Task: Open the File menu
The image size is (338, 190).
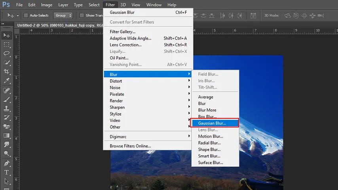Action: (x=19, y=5)
